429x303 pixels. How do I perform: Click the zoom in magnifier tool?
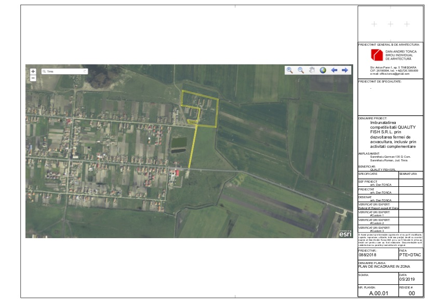click(x=290, y=70)
